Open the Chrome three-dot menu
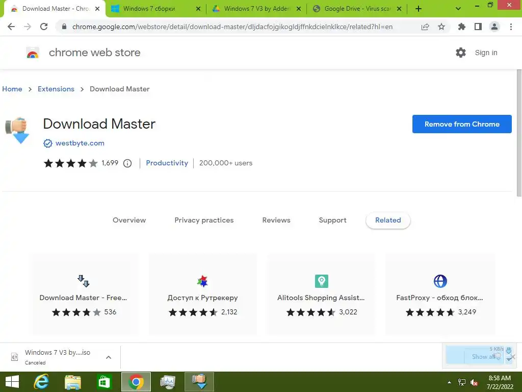Image resolution: width=522 pixels, height=392 pixels. point(511,27)
